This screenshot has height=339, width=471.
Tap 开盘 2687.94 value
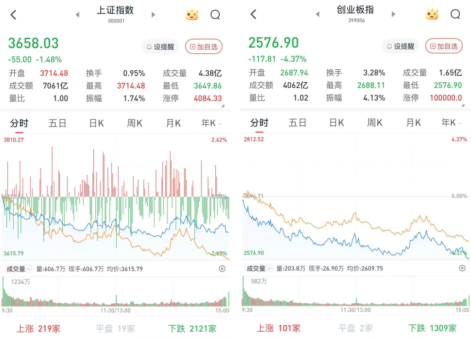[294, 73]
